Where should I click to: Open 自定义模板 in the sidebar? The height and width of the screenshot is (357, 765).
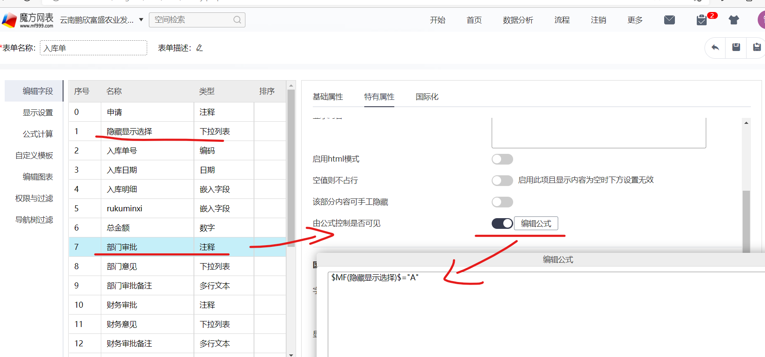[x=34, y=155]
